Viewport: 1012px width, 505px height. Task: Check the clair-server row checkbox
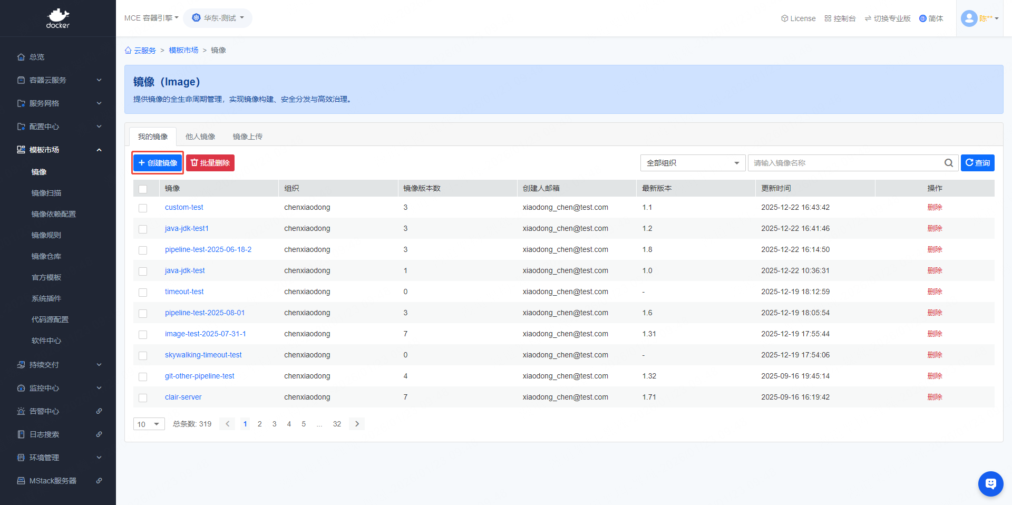tap(143, 398)
